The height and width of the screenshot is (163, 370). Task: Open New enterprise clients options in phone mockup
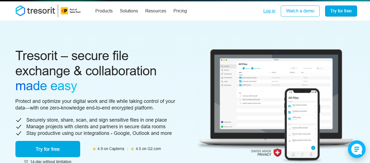(x=315, y=105)
